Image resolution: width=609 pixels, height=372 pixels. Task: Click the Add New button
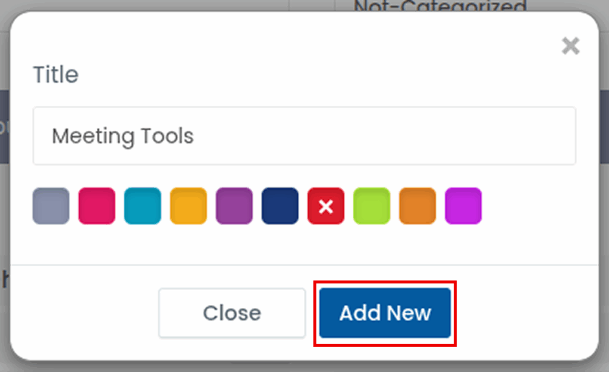pos(385,313)
